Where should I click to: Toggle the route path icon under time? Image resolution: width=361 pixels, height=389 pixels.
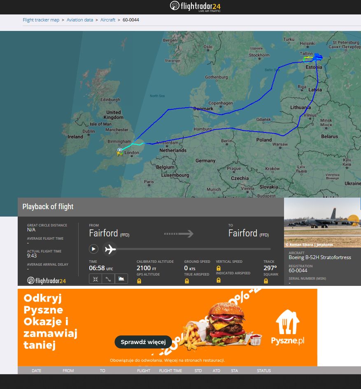pyautogui.click(x=108, y=279)
